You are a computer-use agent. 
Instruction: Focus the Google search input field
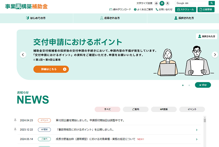pyautogui.click(x=192, y=3)
